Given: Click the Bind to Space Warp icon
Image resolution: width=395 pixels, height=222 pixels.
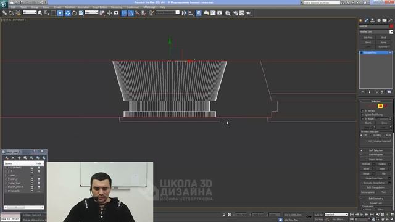Looking at the screenshot, I should [x=18, y=13].
